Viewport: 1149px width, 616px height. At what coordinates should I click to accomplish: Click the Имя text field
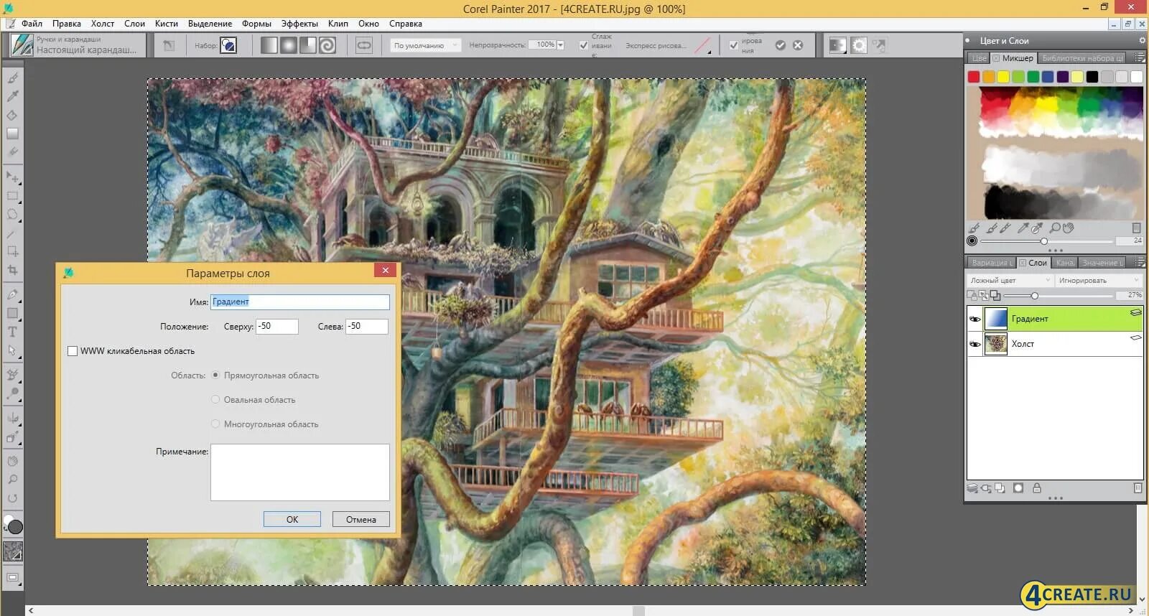tap(300, 302)
